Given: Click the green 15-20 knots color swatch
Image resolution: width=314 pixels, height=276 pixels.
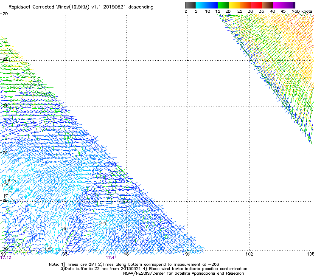Looking at the screenshot, I should point(223,5).
